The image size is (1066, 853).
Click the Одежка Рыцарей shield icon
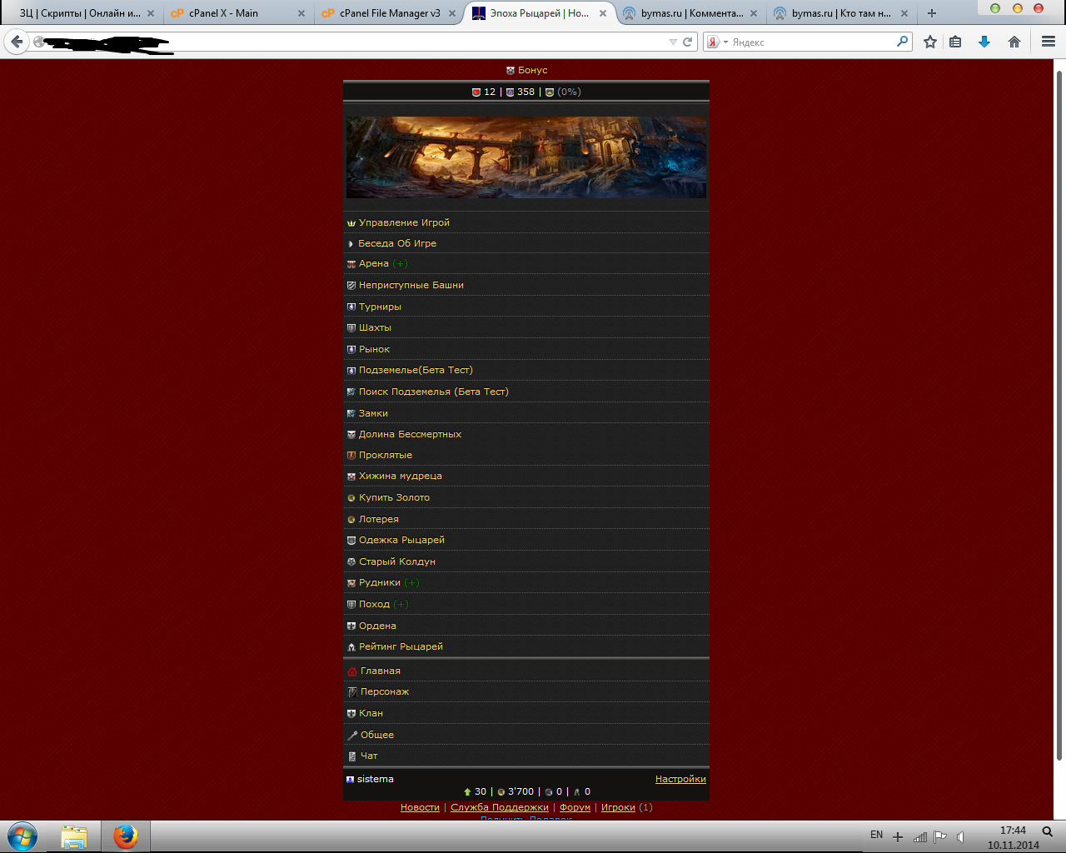click(351, 541)
